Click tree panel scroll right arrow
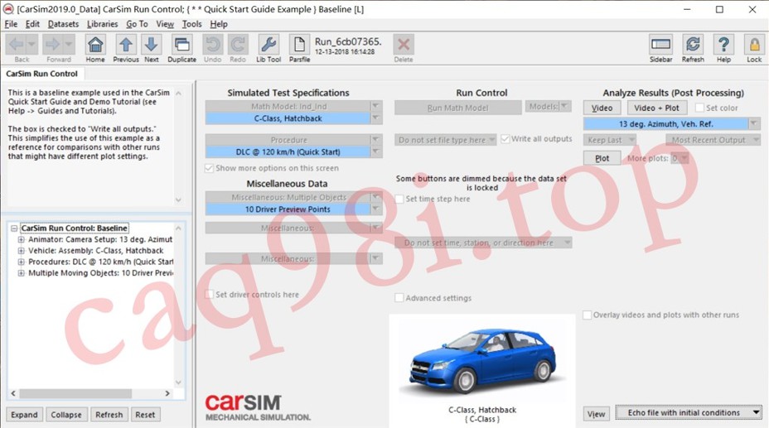This screenshot has width=769, height=428. click(167, 393)
